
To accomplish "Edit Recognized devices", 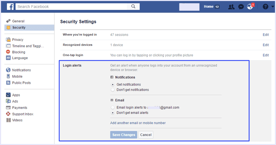I will coord(266,45).
